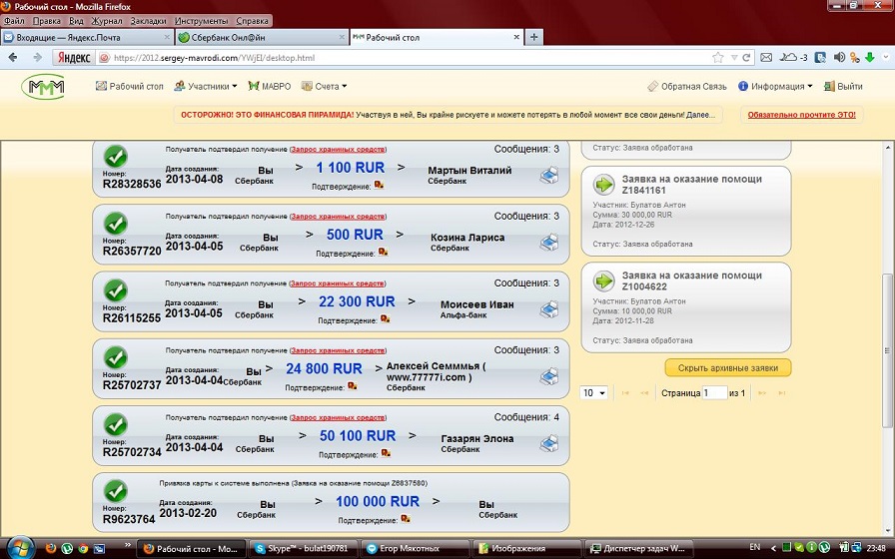Image resolution: width=895 pixels, height=559 pixels.
Task: Bookmark page with the star icon
Action: pyautogui.click(x=718, y=58)
